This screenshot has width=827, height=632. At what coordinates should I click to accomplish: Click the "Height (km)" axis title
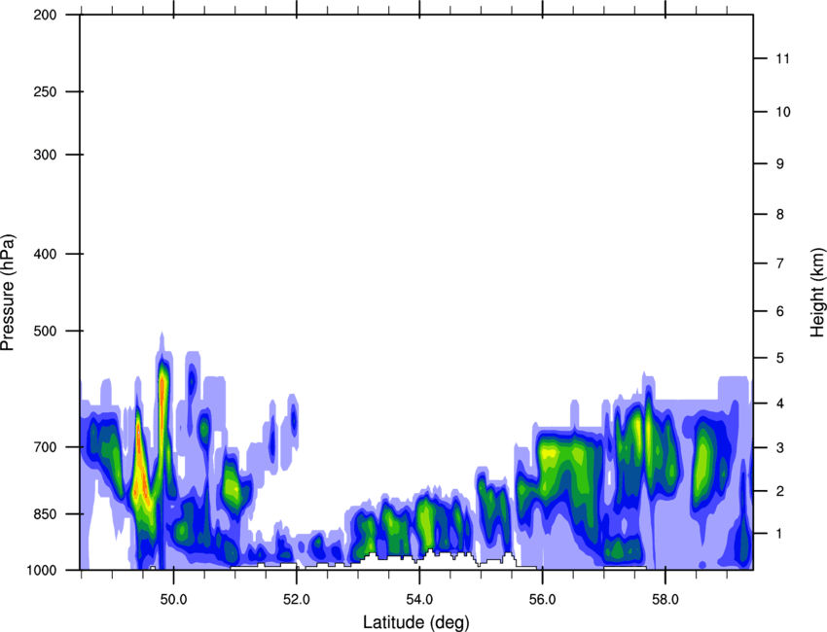(817, 292)
